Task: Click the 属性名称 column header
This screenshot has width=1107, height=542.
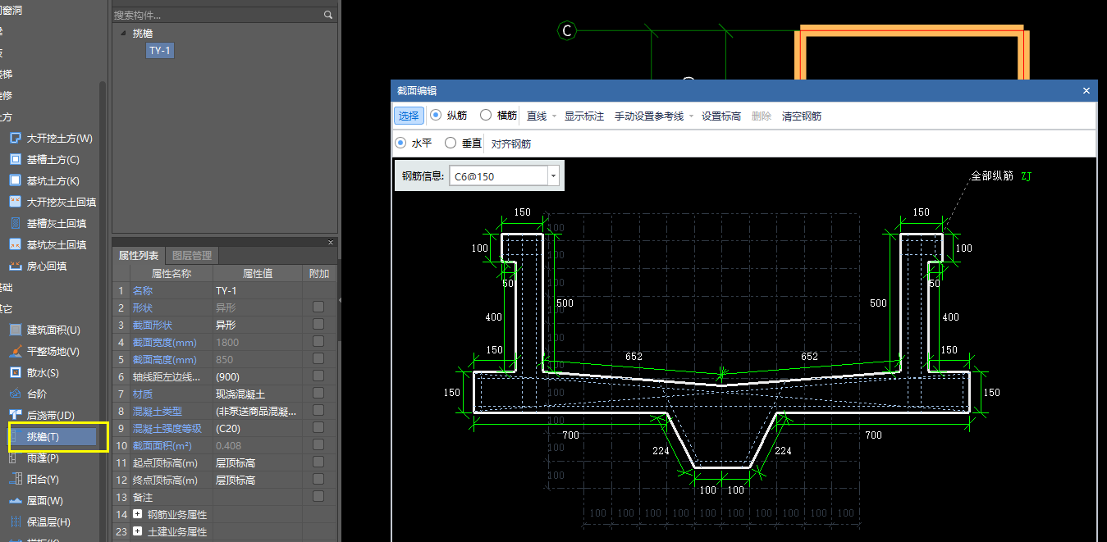Action: [x=172, y=273]
